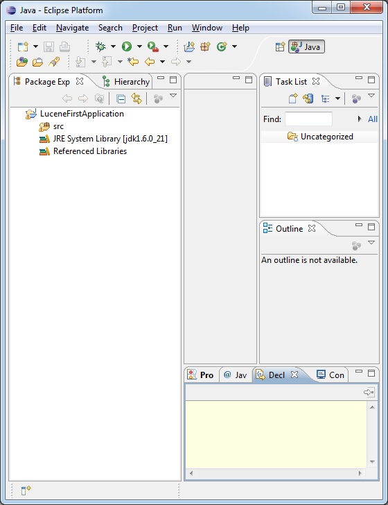
Task: Click the Task List presentation icon
Action: (326, 99)
